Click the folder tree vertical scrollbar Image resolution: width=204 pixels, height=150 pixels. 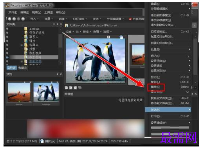60,41
